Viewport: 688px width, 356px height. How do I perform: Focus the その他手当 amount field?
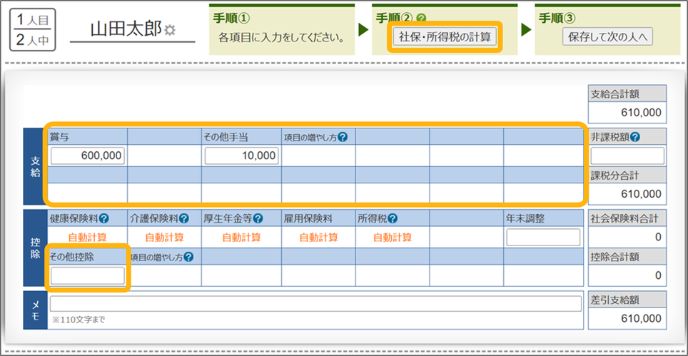(x=241, y=156)
